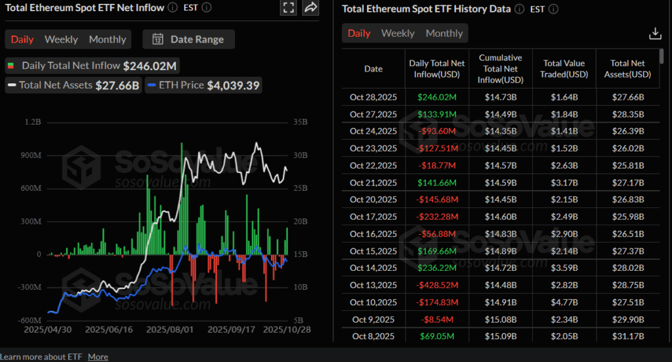The image size is (672, 362).
Task: Click the -$56.88M outflow value
Action: click(436, 234)
